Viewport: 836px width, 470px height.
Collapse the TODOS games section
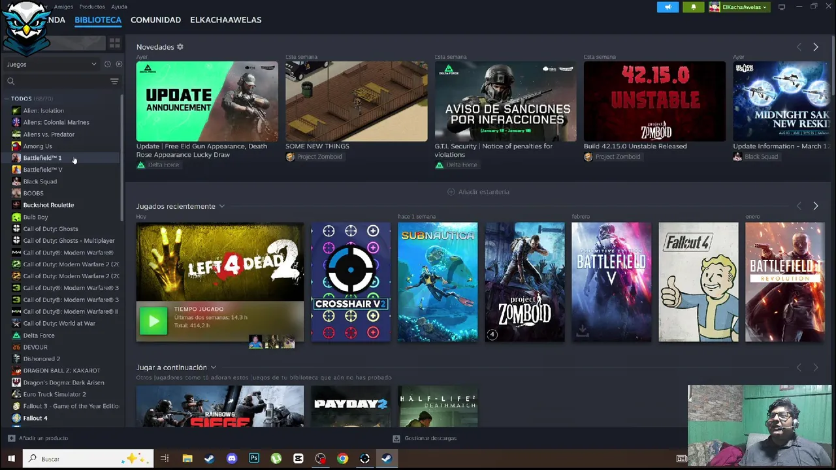pos(6,99)
